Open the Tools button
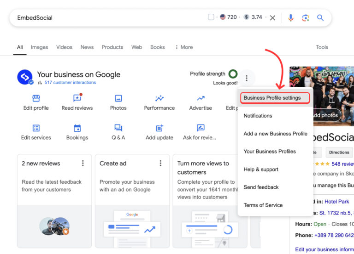The image size is (354, 254). (x=322, y=47)
